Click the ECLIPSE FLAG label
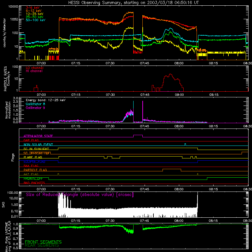 [x=34, y=162]
